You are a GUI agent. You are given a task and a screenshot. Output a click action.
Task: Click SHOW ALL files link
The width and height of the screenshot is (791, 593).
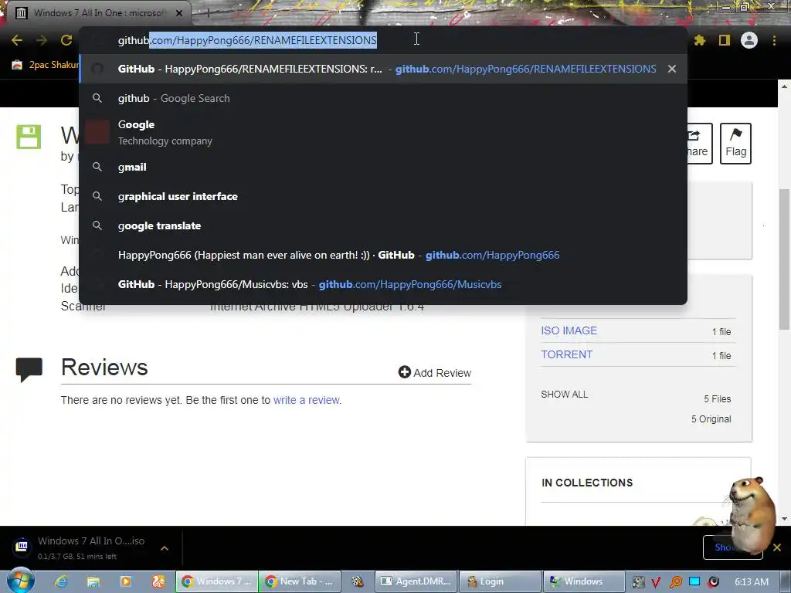pyautogui.click(x=564, y=395)
